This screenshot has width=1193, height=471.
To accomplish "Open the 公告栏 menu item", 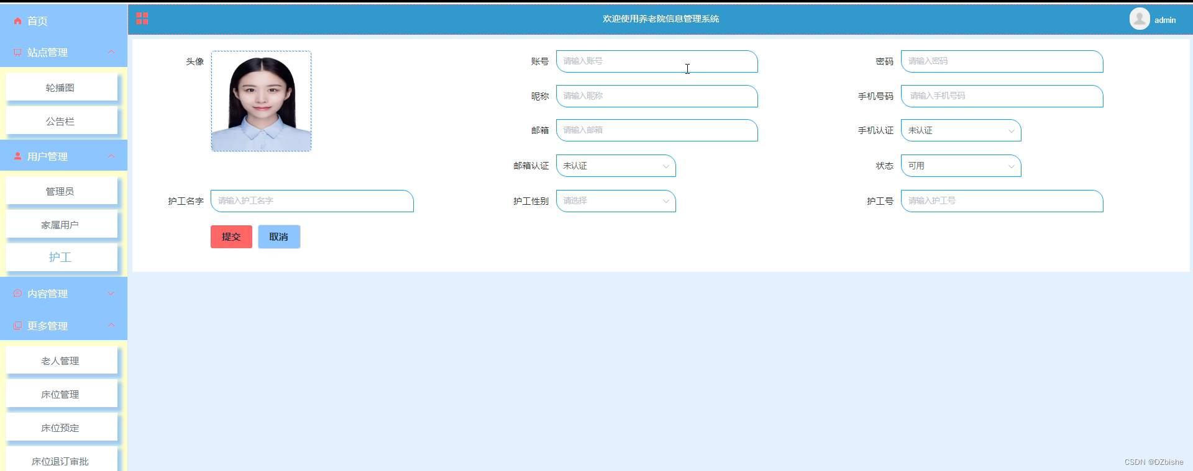I will (x=62, y=121).
